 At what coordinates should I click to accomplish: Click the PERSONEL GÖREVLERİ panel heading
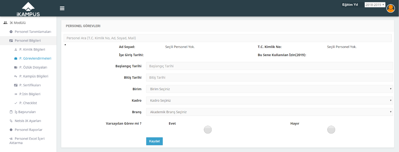(83, 26)
